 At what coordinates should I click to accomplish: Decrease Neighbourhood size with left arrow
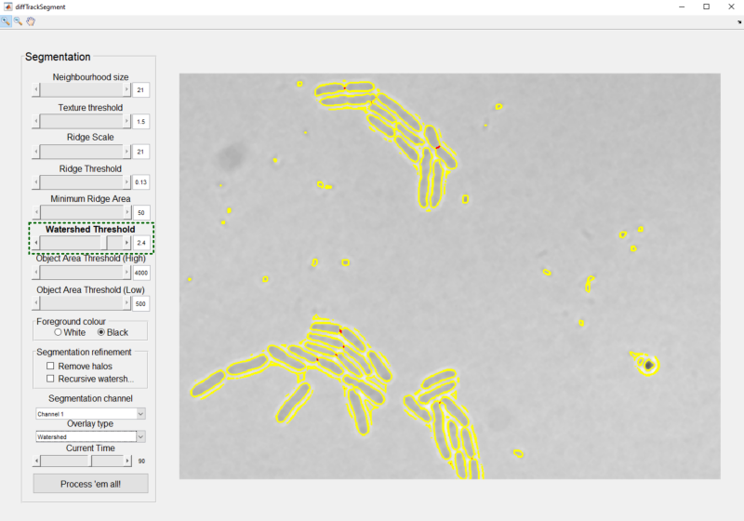click(x=36, y=89)
